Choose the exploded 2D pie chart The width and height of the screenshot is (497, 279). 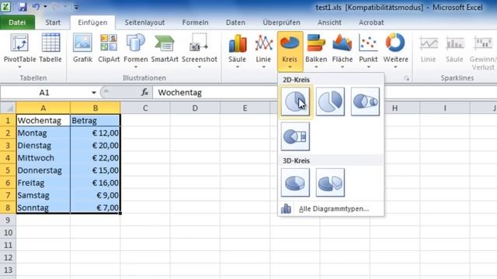click(330, 102)
